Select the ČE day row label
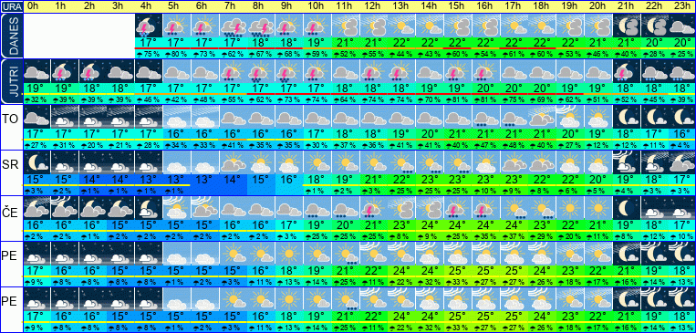The height and width of the screenshot is (333, 696). [x=11, y=213]
